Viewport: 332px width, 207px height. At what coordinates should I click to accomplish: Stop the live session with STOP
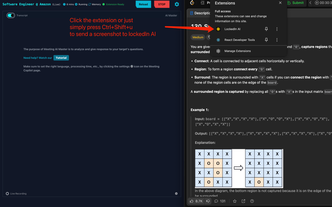point(162,4)
